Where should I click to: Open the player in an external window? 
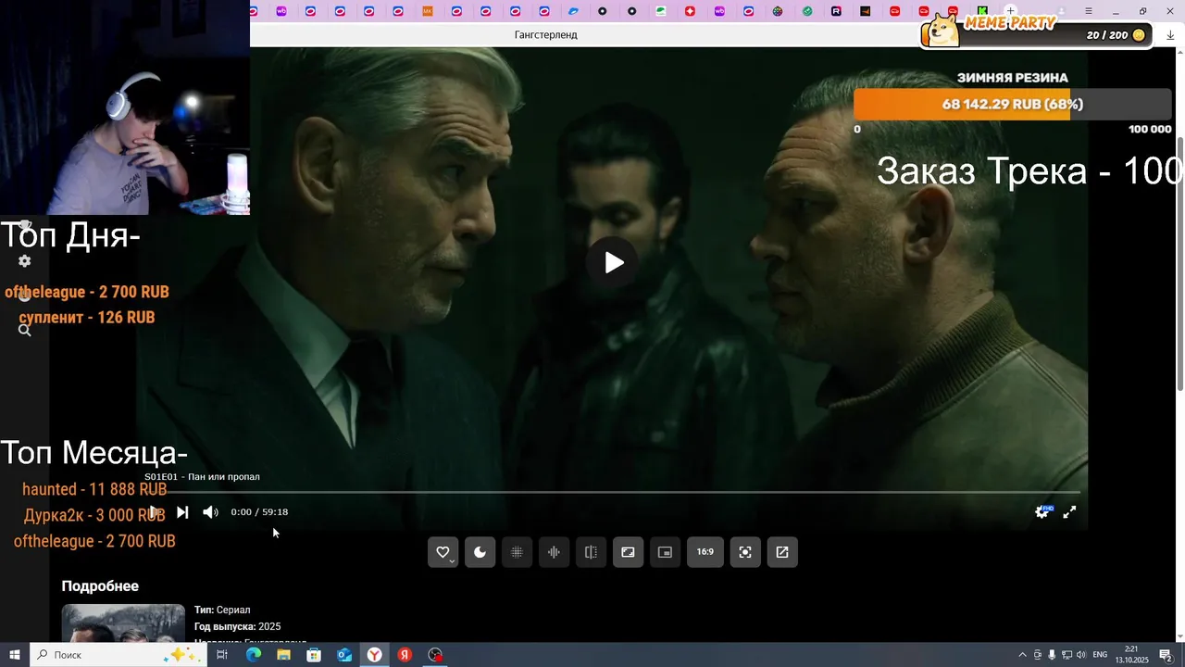click(x=782, y=552)
